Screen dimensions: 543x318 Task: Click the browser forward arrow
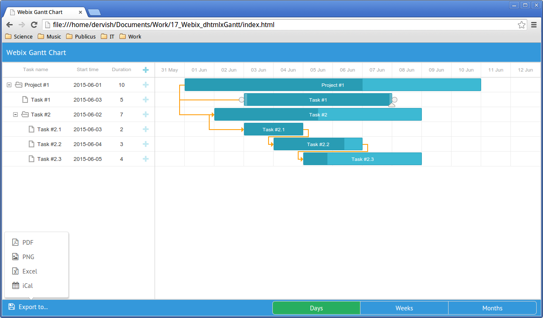[x=22, y=25]
